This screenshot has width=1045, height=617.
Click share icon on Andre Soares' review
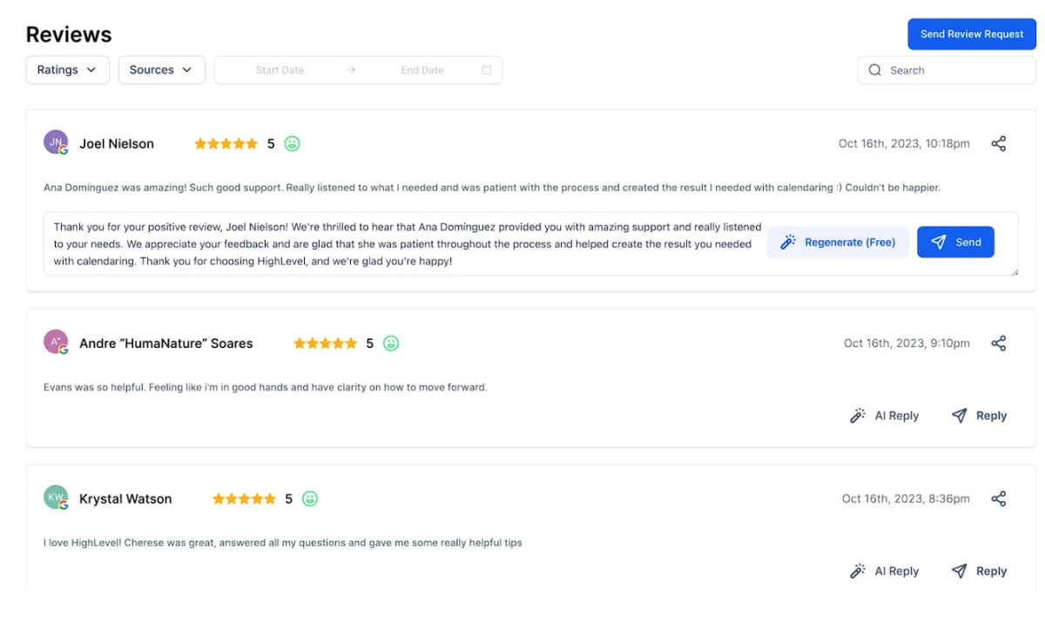click(999, 343)
